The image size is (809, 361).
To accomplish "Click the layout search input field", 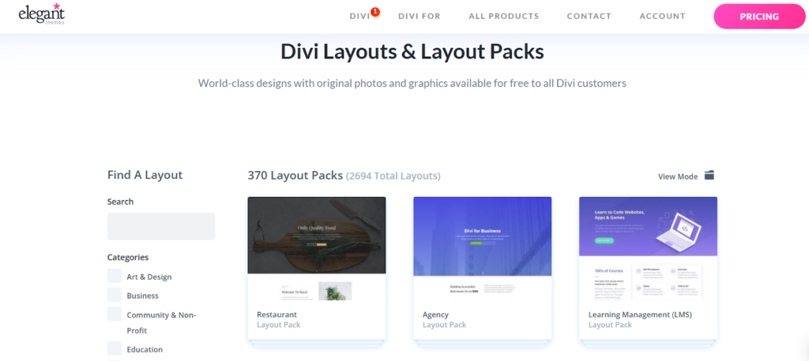I will [x=161, y=226].
